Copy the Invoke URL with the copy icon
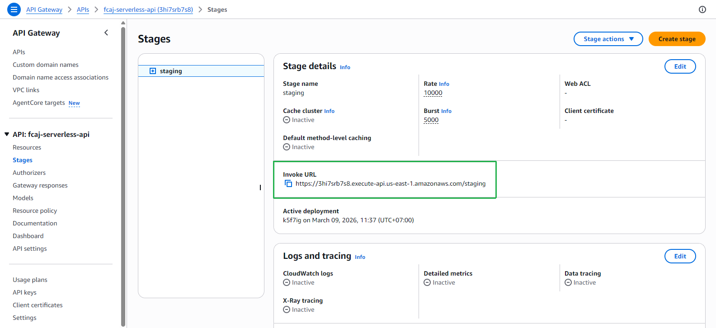 [x=288, y=183]
